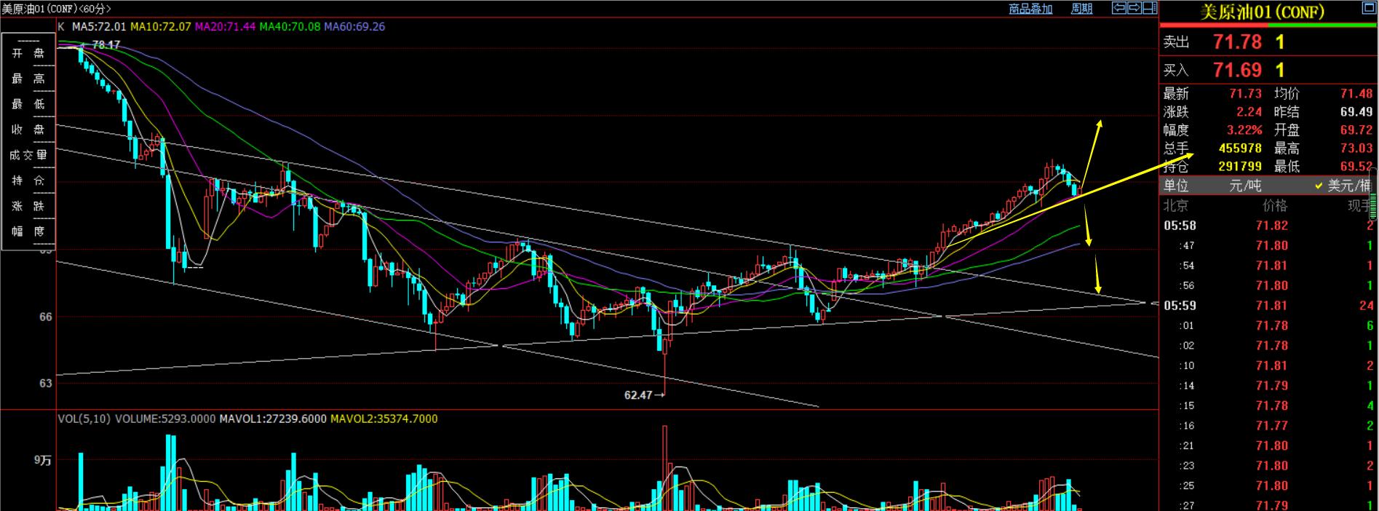
Task: Click the MAVOL1:27239.6000 label
Action: 273,419
